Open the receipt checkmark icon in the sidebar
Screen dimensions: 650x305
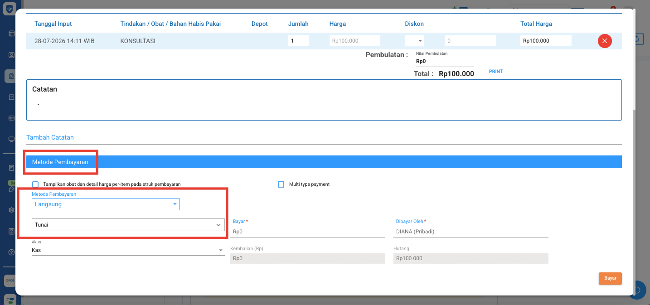(11, 97)
